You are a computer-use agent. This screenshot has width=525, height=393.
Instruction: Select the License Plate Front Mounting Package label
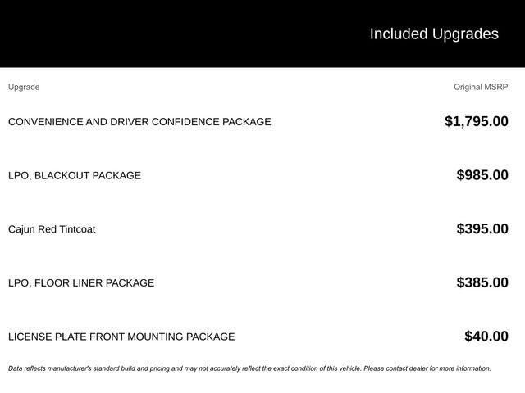tap(121, 337)
